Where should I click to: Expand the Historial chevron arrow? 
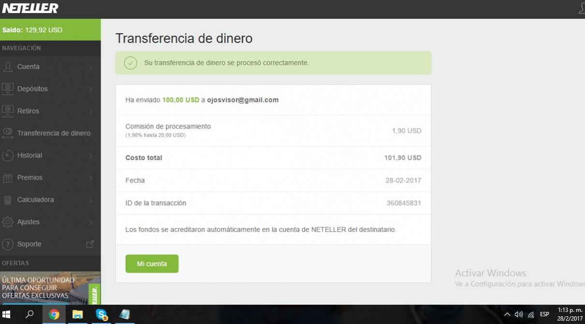(x=90, y=156)
